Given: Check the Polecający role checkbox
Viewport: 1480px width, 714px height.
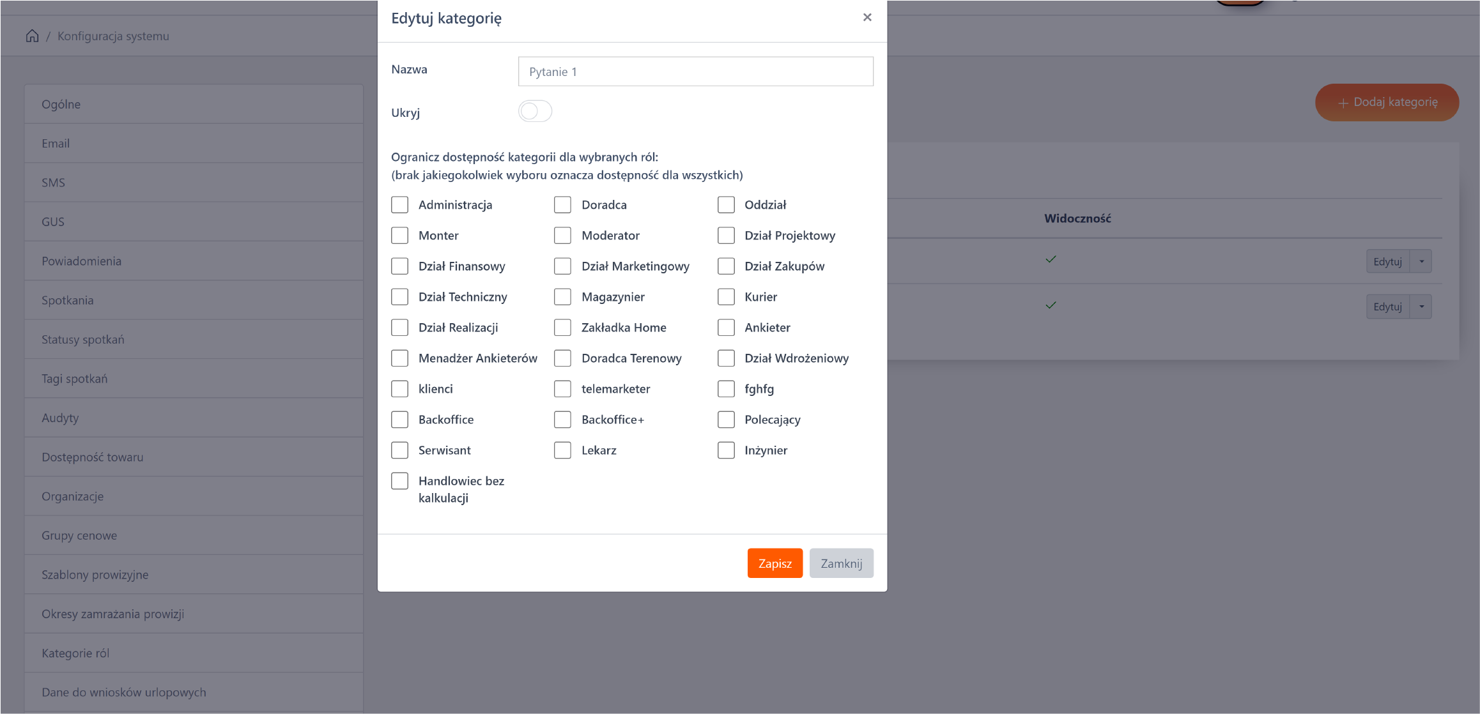Looking at the screenshot, I should [726, 420].
